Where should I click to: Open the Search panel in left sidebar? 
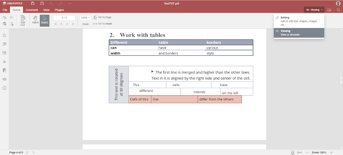(x=4, y=36)
